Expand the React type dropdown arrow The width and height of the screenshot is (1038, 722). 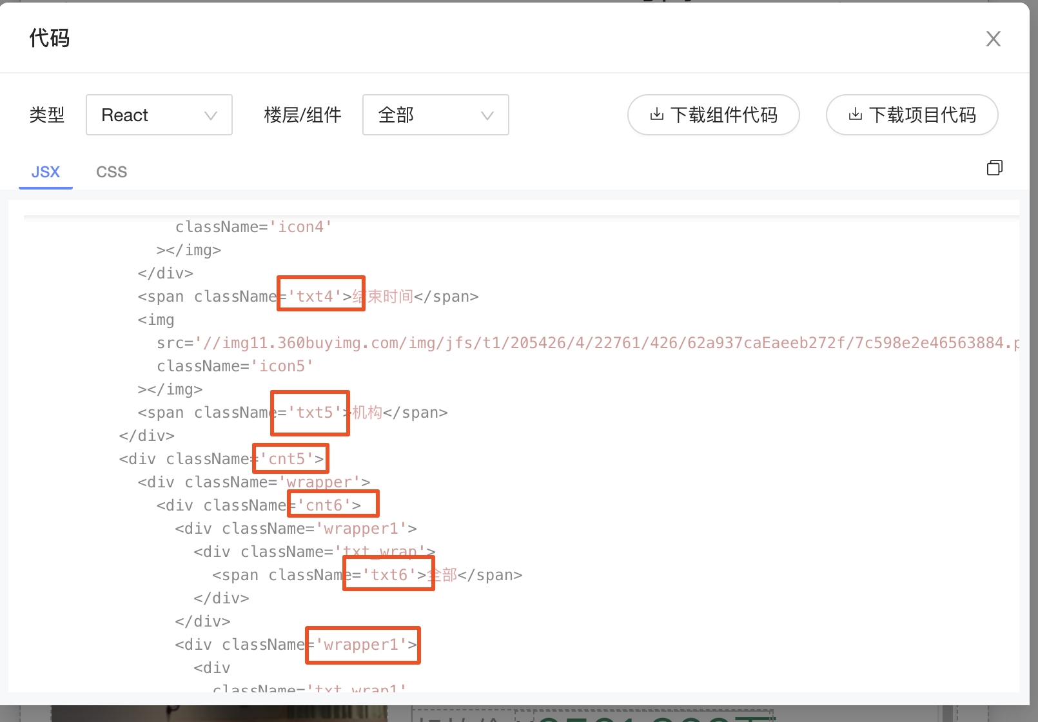[210, 115]
